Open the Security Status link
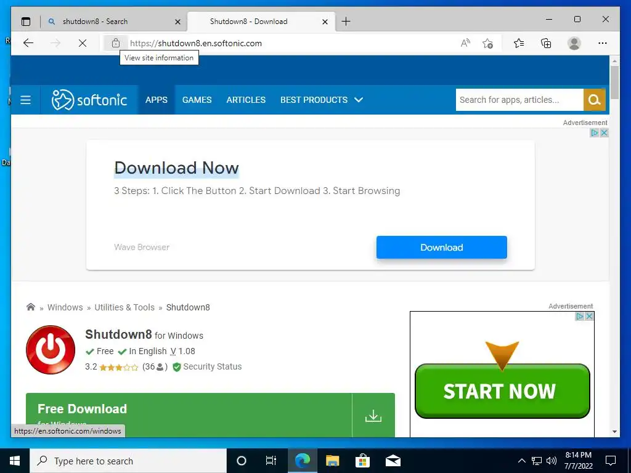Screen dimensions: 631x473 point(213,367)
